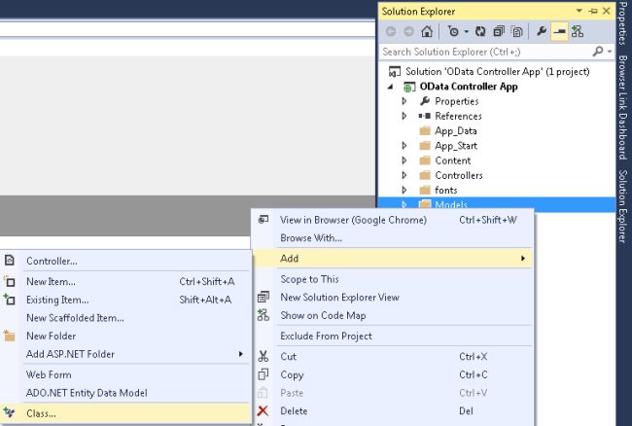Expand the Controllers folder node
The width and height of the screenshot is (632, 426).
[405, 175]
